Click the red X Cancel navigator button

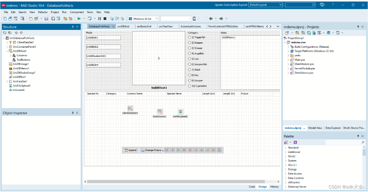213,150
